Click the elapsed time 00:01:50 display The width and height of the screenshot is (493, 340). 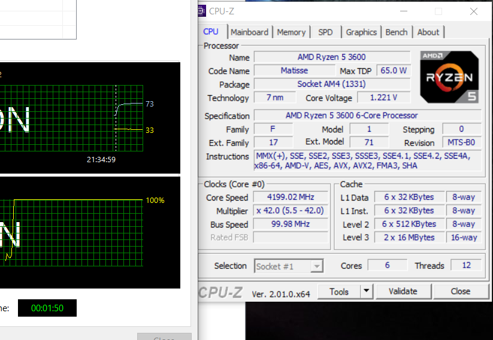(47, 308)
